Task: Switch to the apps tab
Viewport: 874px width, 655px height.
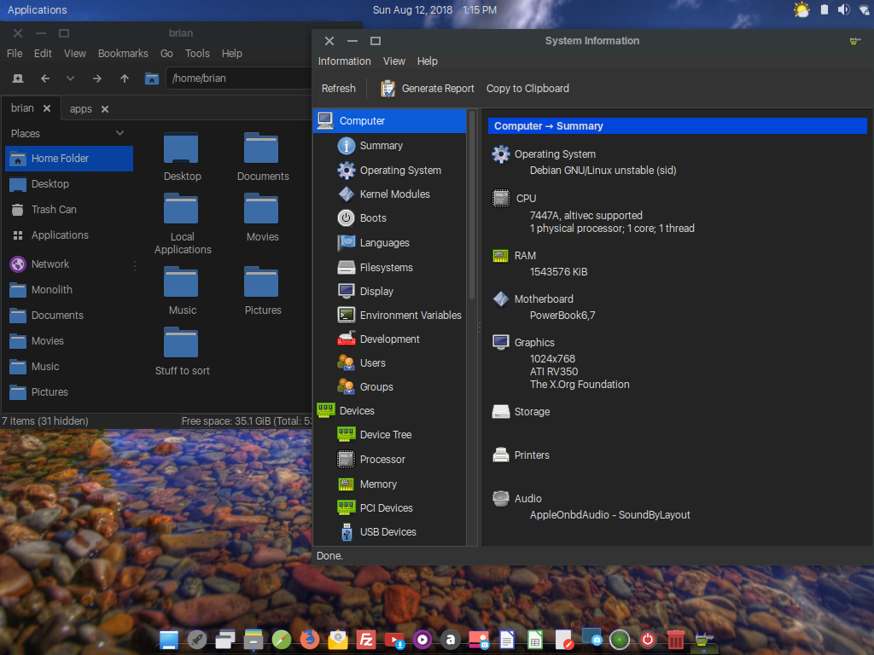Action: tap(81, 109)
